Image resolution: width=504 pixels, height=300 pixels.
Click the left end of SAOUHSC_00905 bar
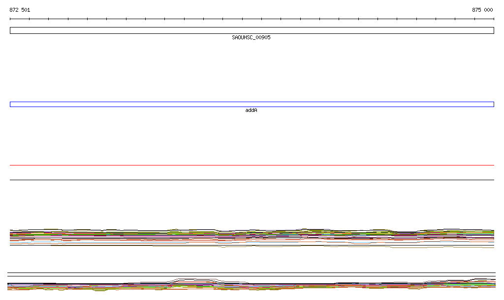[x=11, y=30]
